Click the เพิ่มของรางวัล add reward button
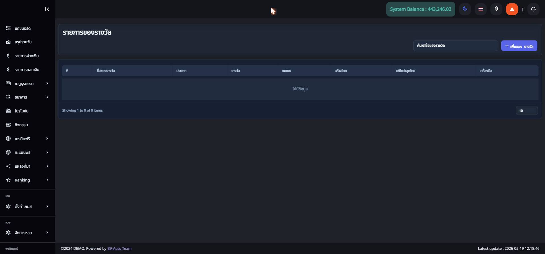The width and height of the screenshot is (545, 254). [519, 46]
